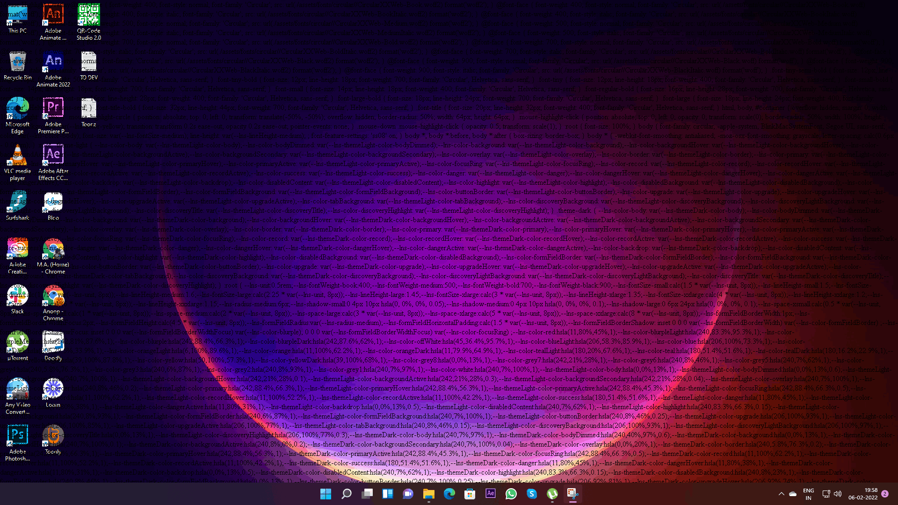Open Task View from taskbar
The image size is (898, 505).
[367, 494]
